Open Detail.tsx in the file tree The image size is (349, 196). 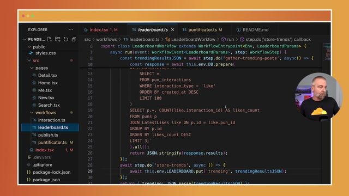[x=47, y=75]
